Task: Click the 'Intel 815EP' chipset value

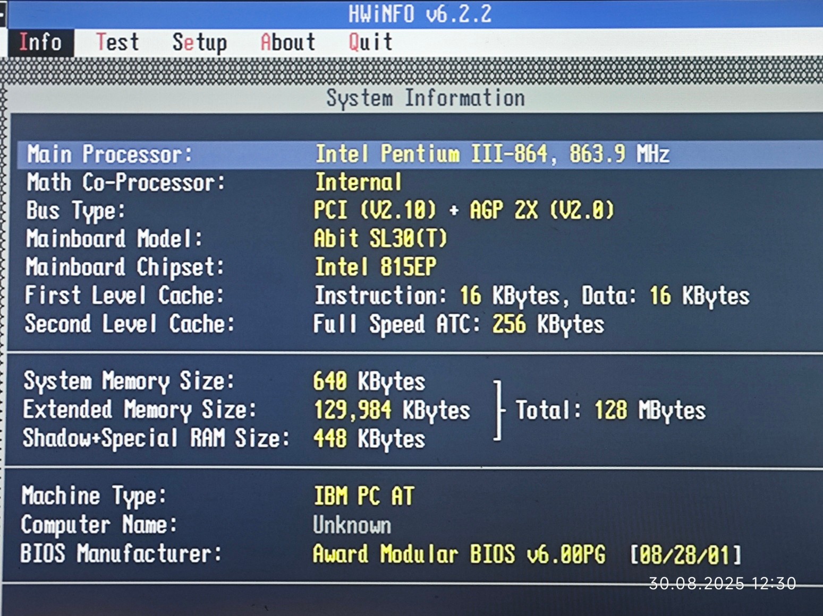Action: pos(375,266)
